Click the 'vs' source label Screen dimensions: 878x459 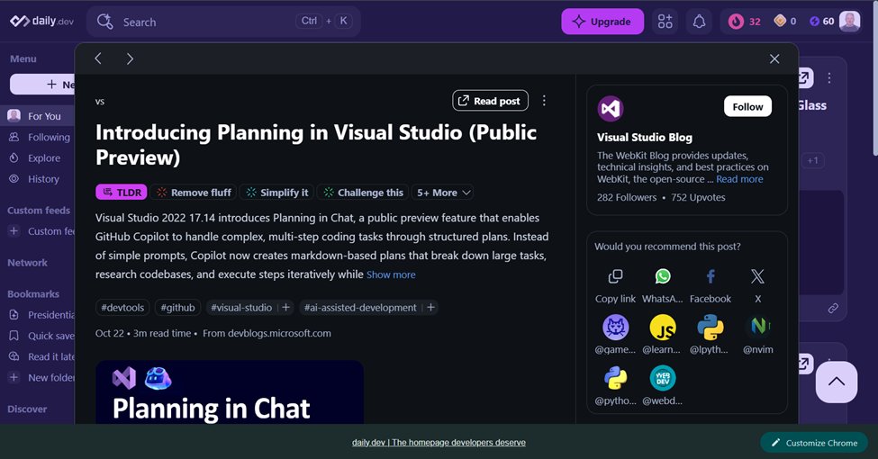tap(100, 102)
